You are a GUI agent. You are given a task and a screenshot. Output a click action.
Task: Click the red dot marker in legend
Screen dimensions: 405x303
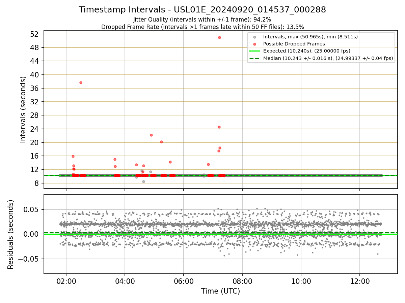(254, 44)
